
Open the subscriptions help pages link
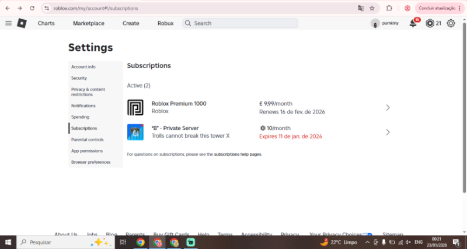click(x=238, y=155)
